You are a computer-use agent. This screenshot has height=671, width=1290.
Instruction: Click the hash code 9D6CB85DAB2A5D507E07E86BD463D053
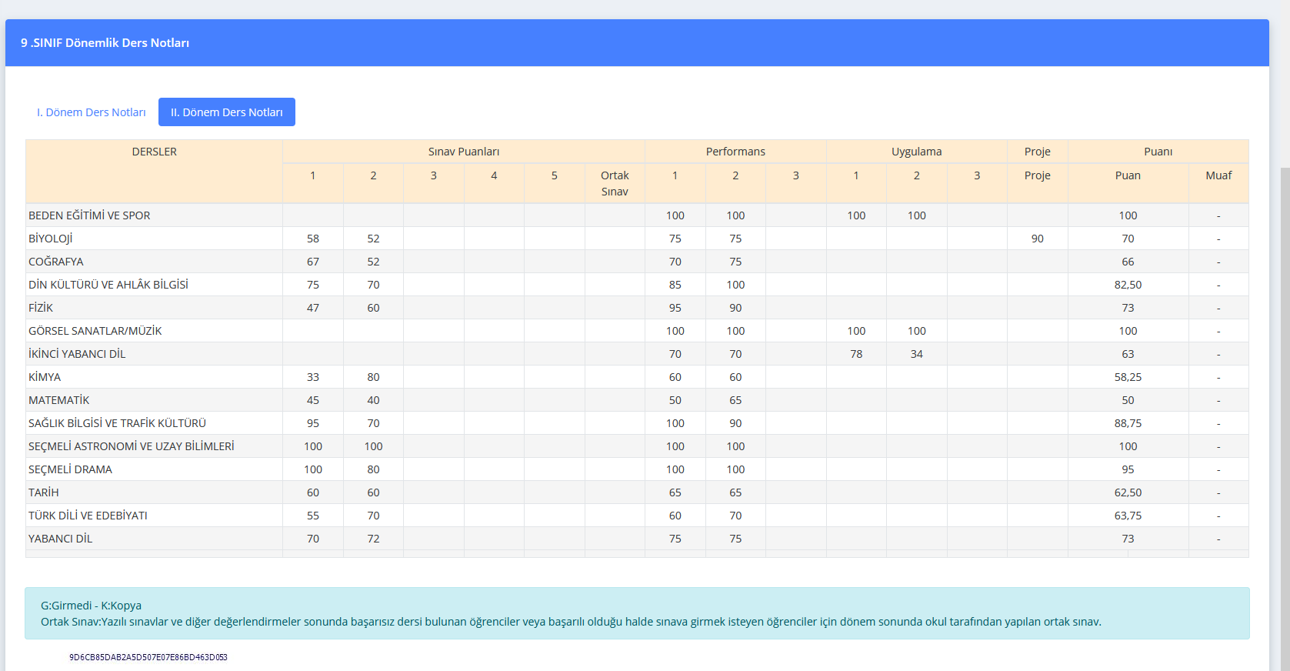click(x=148, y=657)
